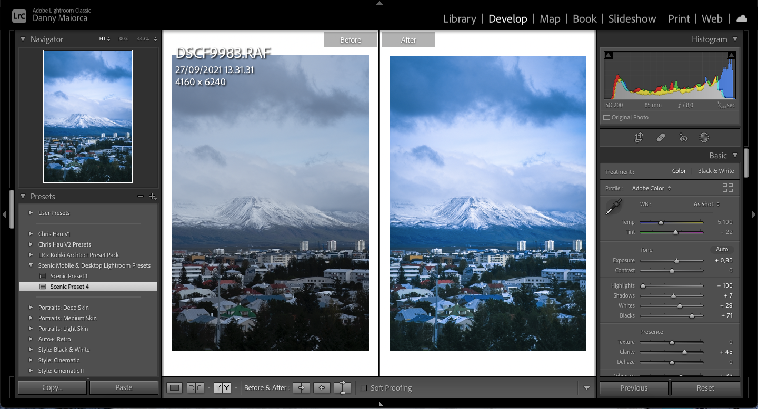Screen dimensions: 758x409
Task: Open toolbar content options dropdown arrow
Action: click(587, 388)
